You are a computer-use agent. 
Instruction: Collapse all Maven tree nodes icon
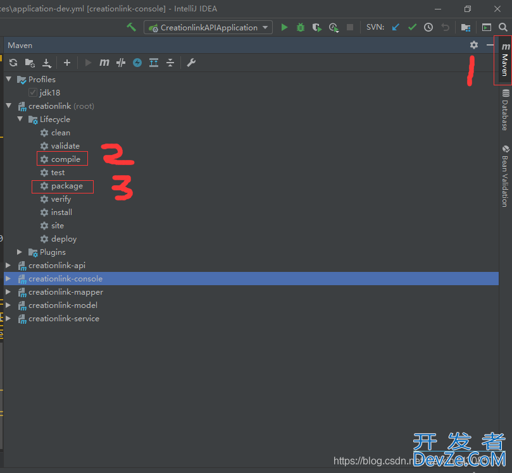[x=170, y=63]
